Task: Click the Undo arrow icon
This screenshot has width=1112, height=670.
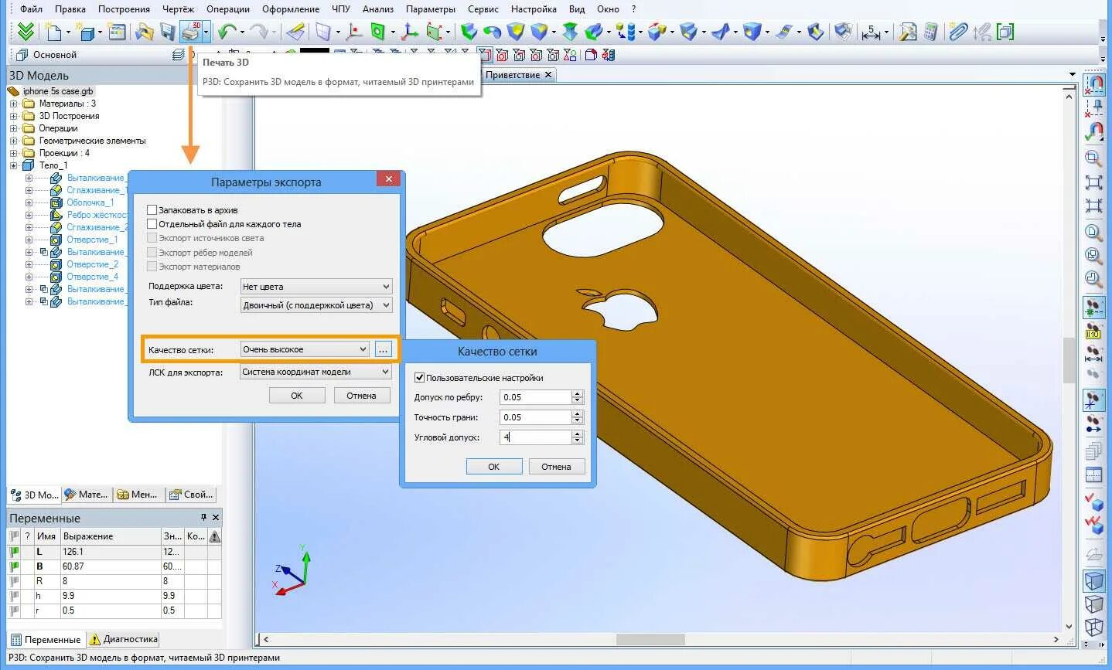Action: (x=227, y=32)
